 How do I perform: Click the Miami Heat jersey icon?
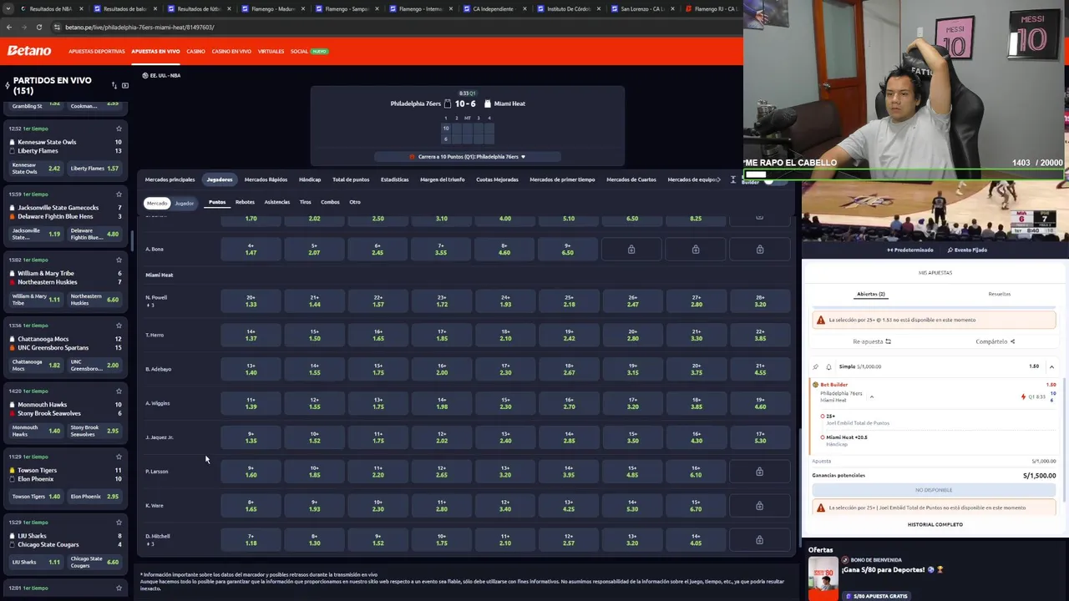(x=488, y=104)
